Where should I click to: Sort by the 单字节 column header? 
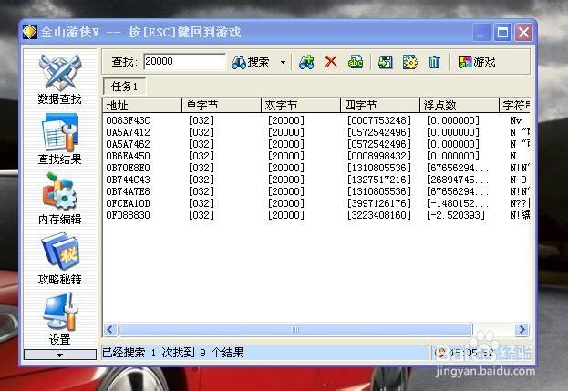click(222, 106)
